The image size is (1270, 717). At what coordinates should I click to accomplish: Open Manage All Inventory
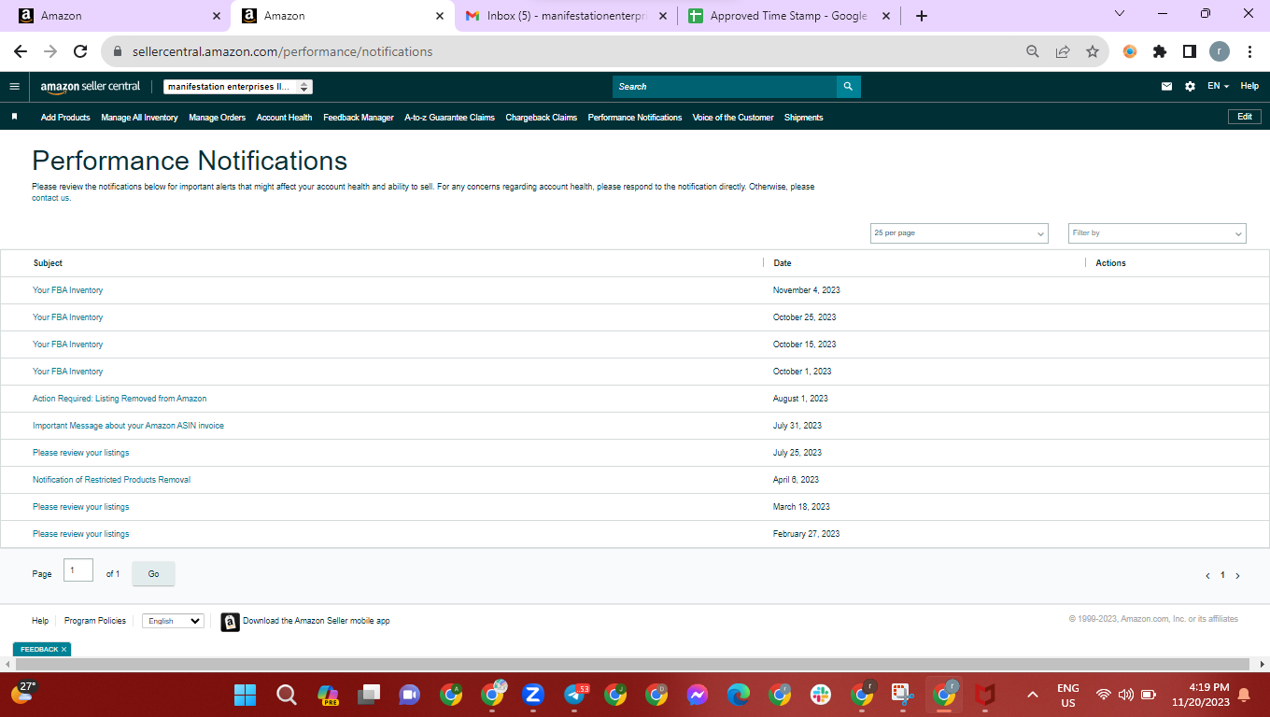pyautogui.click(x=139, y=118)
